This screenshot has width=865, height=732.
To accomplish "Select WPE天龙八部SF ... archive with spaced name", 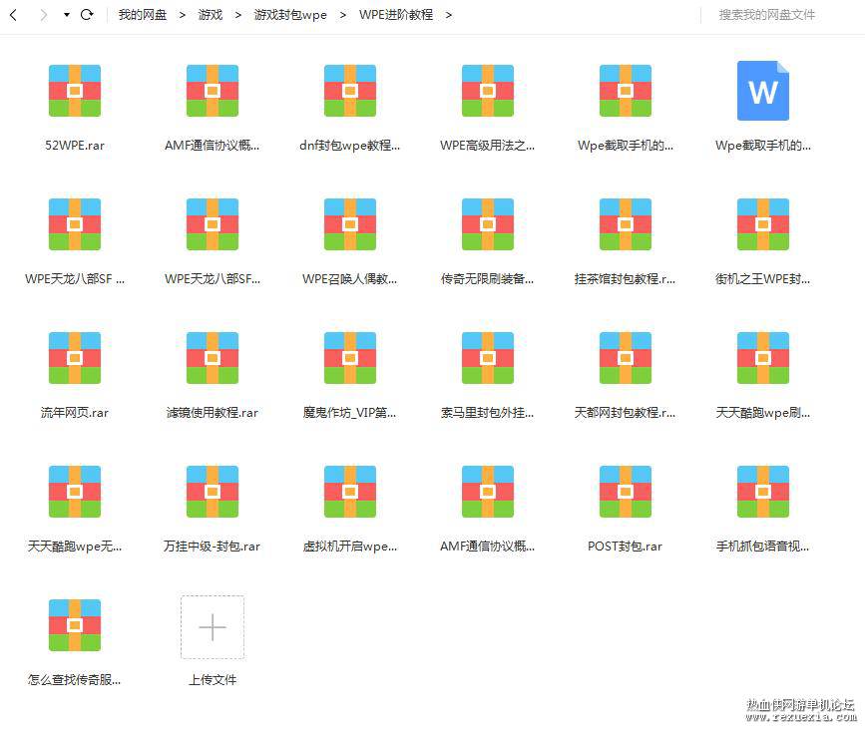I will 75,224.
